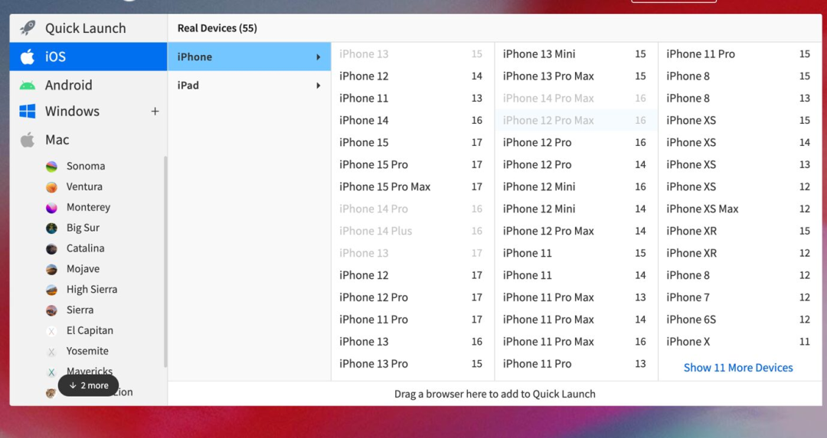Click the Quick Launch rocket icon
This screenshot has width=827, height=438.
point(28,28)
